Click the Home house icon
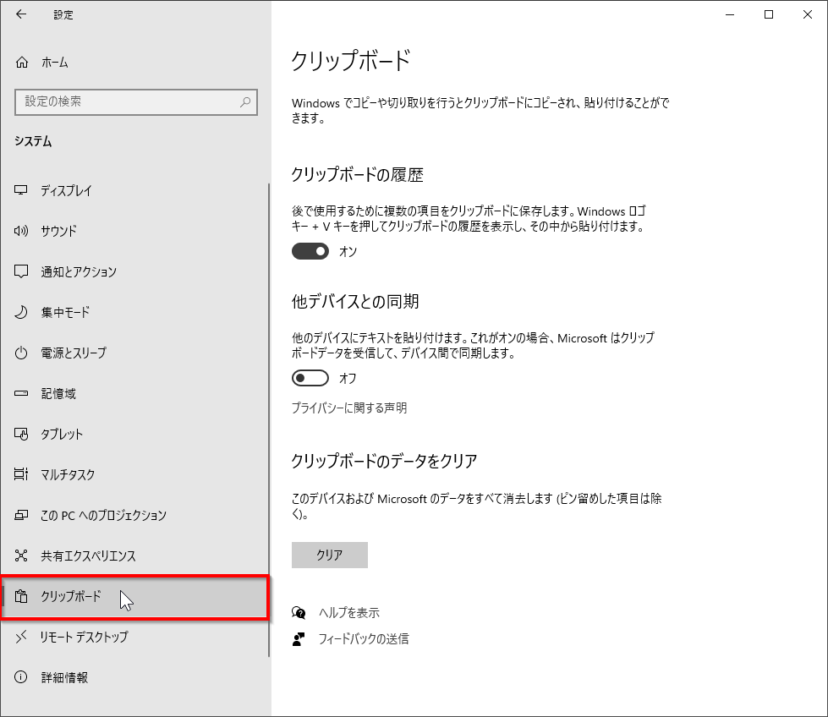 point(22,63)
